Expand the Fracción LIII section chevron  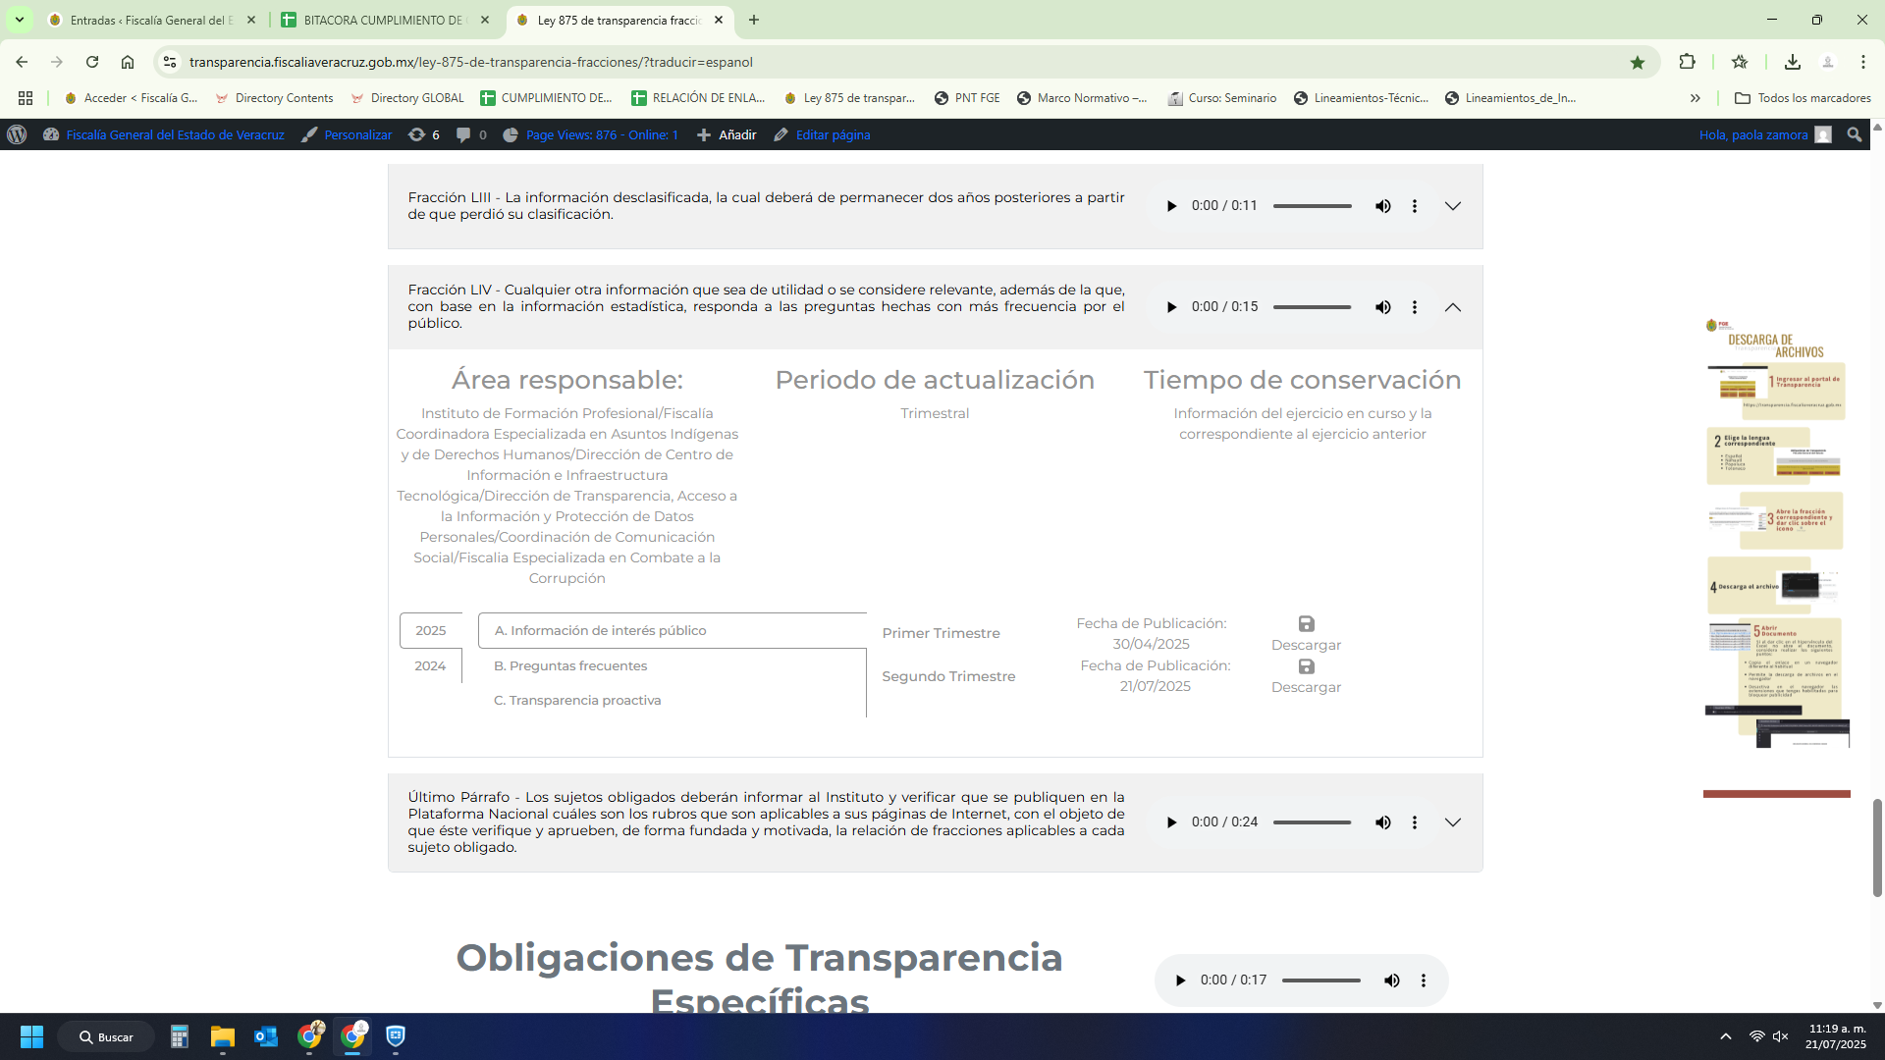pos(1452,206)
